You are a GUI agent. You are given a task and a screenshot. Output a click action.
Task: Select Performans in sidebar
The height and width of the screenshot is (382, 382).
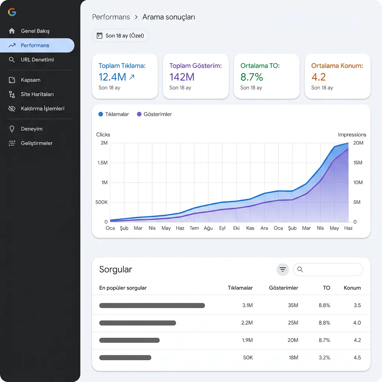click(x=37, y=45)
